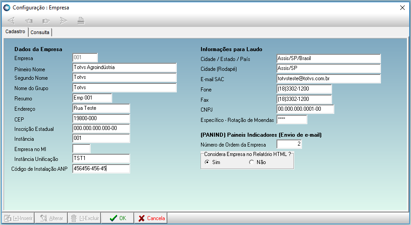Click the E-mail SAC field

point(328,78)
